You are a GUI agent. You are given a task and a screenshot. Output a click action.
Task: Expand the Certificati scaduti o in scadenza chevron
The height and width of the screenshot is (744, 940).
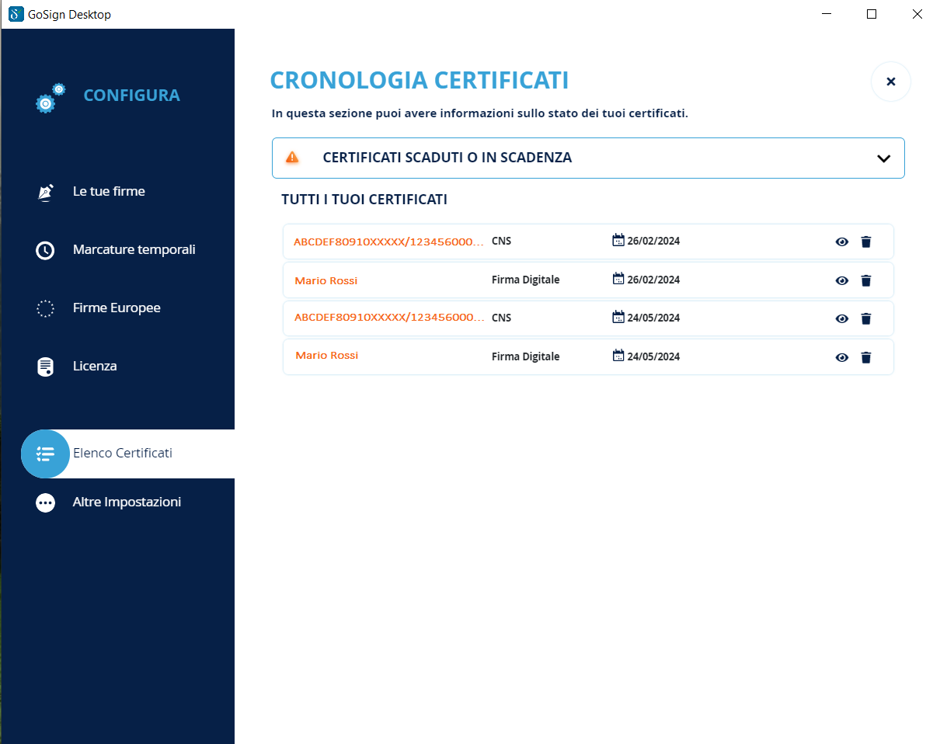[x=883, y=158]
